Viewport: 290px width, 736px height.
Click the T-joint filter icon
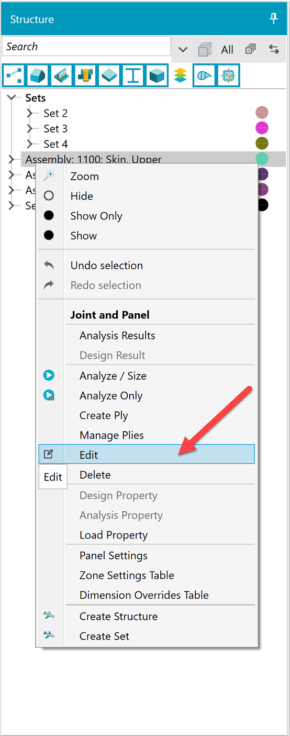[x=85, y=75]
